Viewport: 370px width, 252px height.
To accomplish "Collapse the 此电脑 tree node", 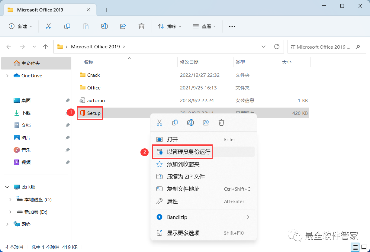I will (x=7, y=187).
